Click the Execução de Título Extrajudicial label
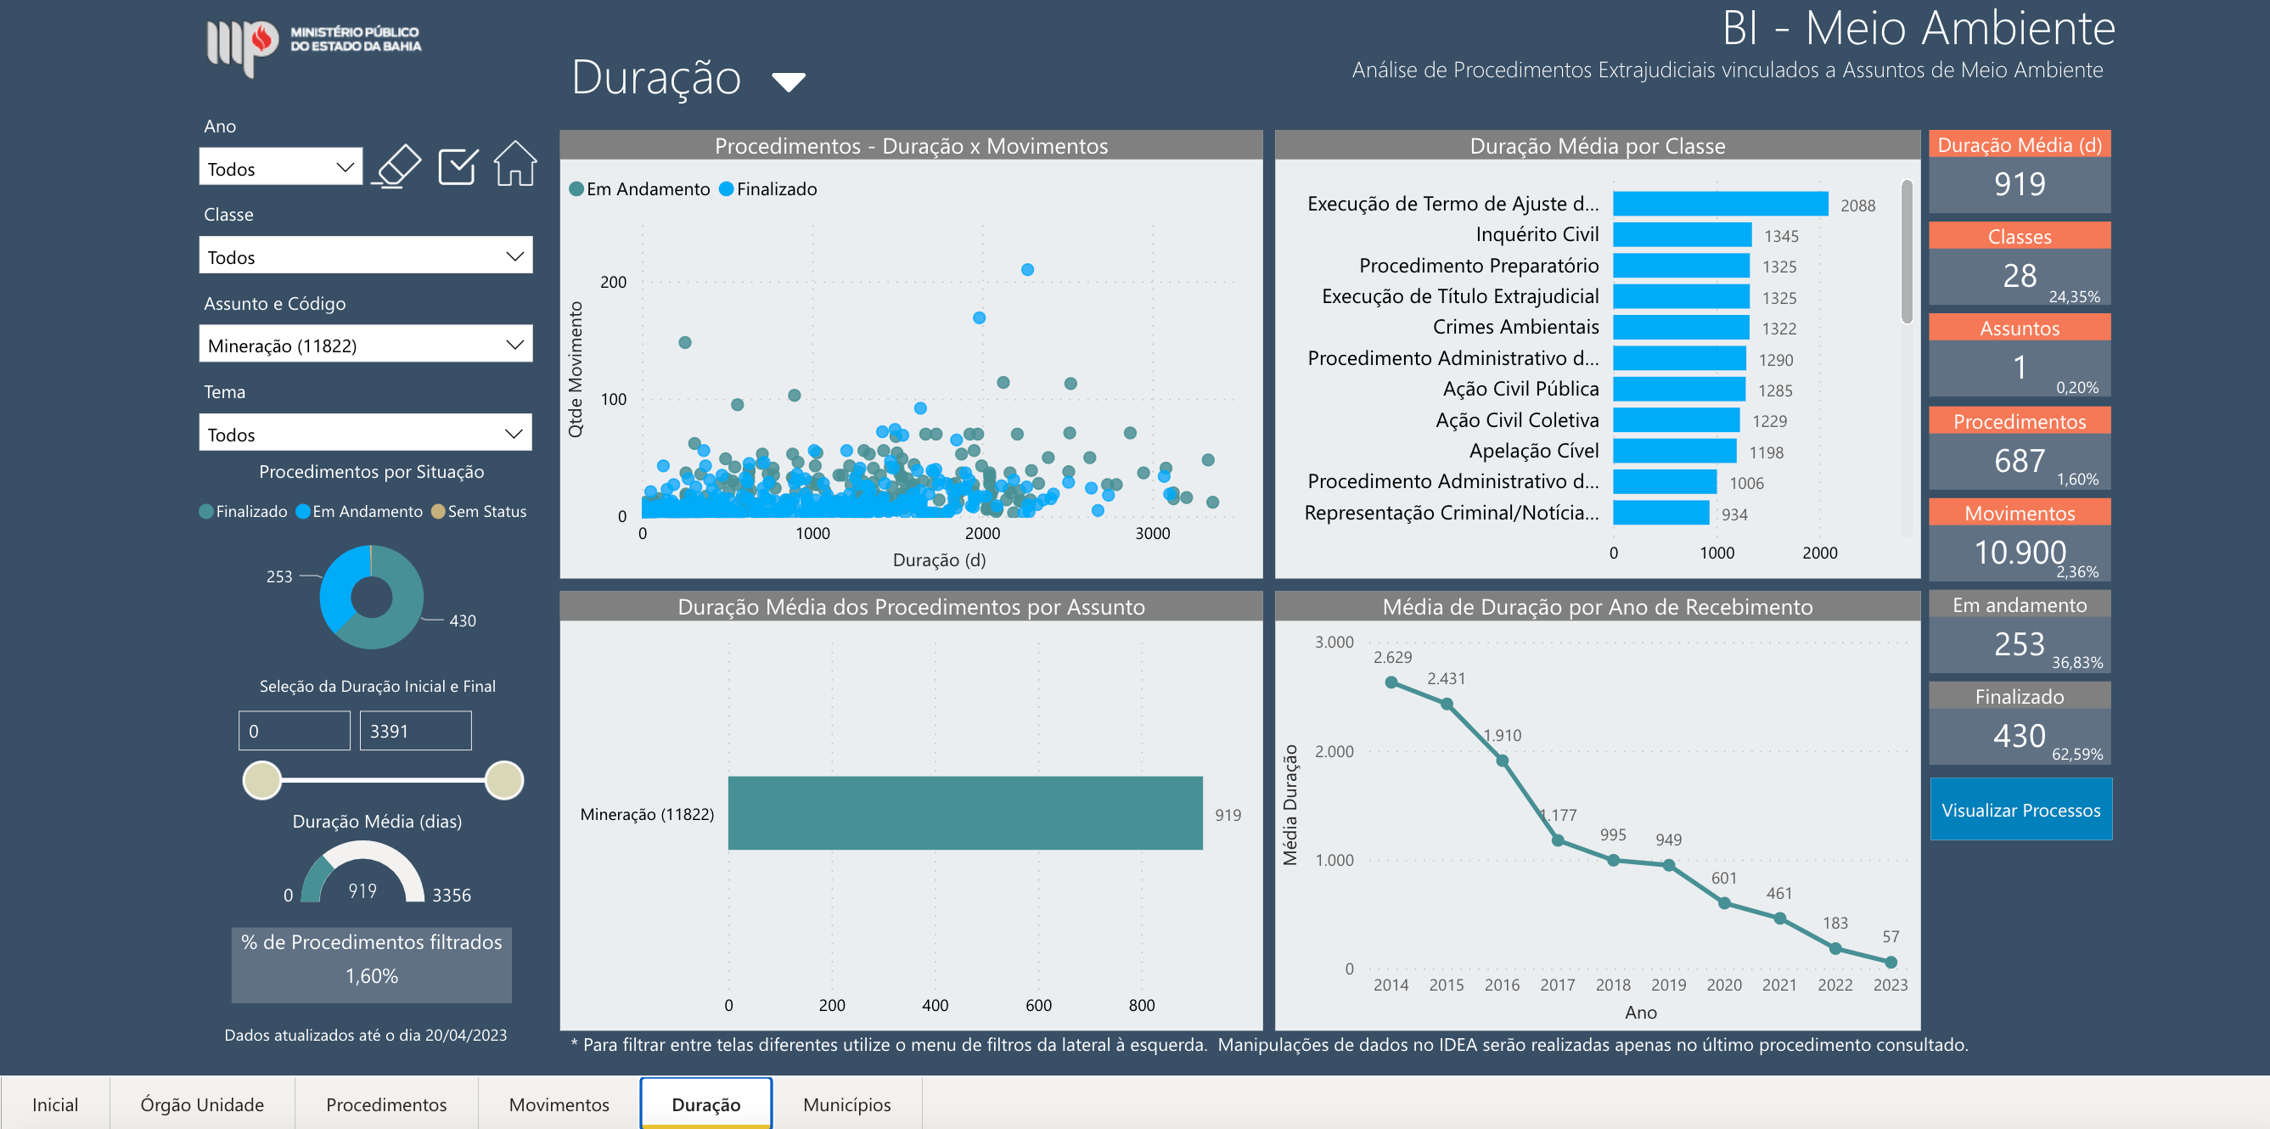 (x=1460, y=297)
